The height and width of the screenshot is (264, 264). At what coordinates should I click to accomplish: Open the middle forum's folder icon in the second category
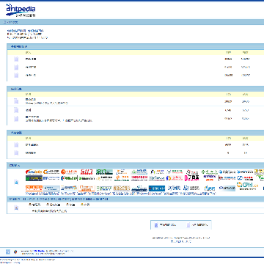point(16,110)
